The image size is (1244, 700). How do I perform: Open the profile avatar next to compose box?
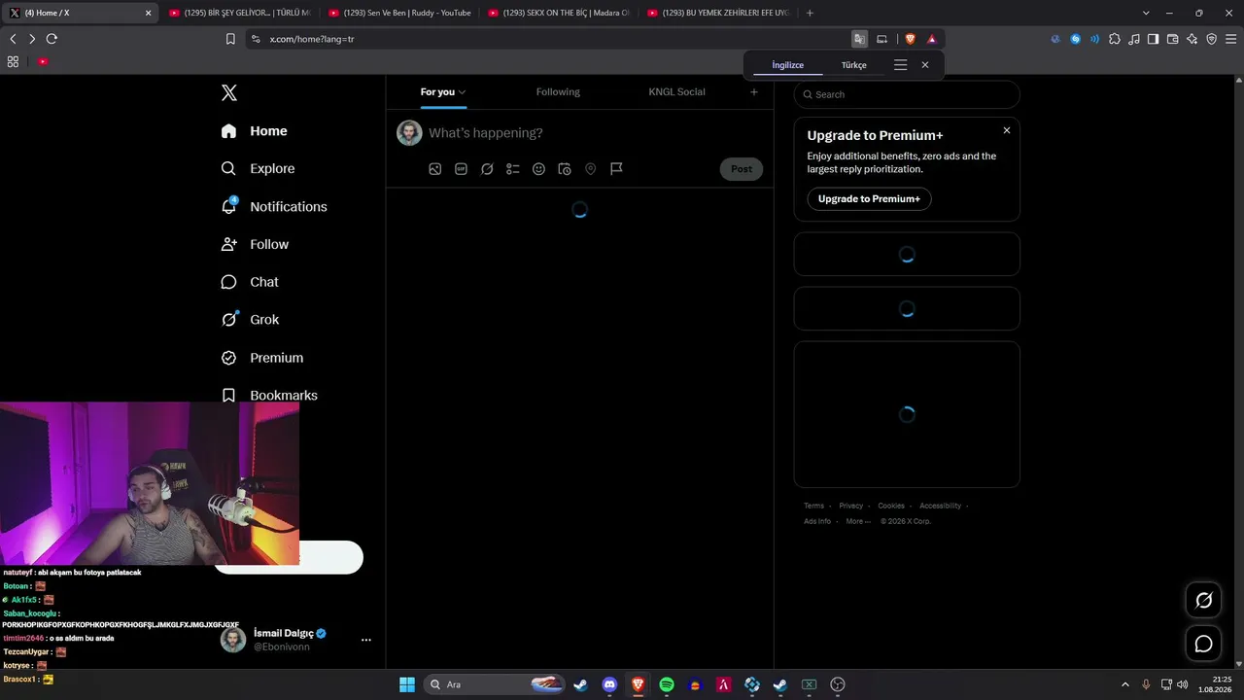[x=409, y=133]
